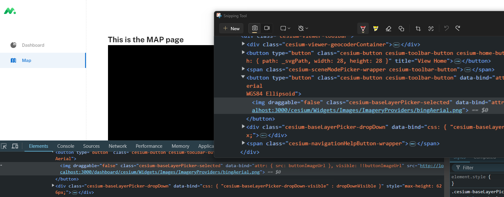Select the red Ballpoint pen tool
This screenshot has width=504, height=197.
[363, 29]
